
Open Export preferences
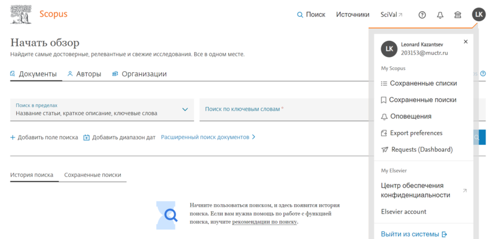pos(412,133)
